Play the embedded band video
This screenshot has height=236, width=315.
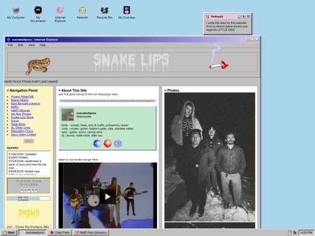point(108,197)
